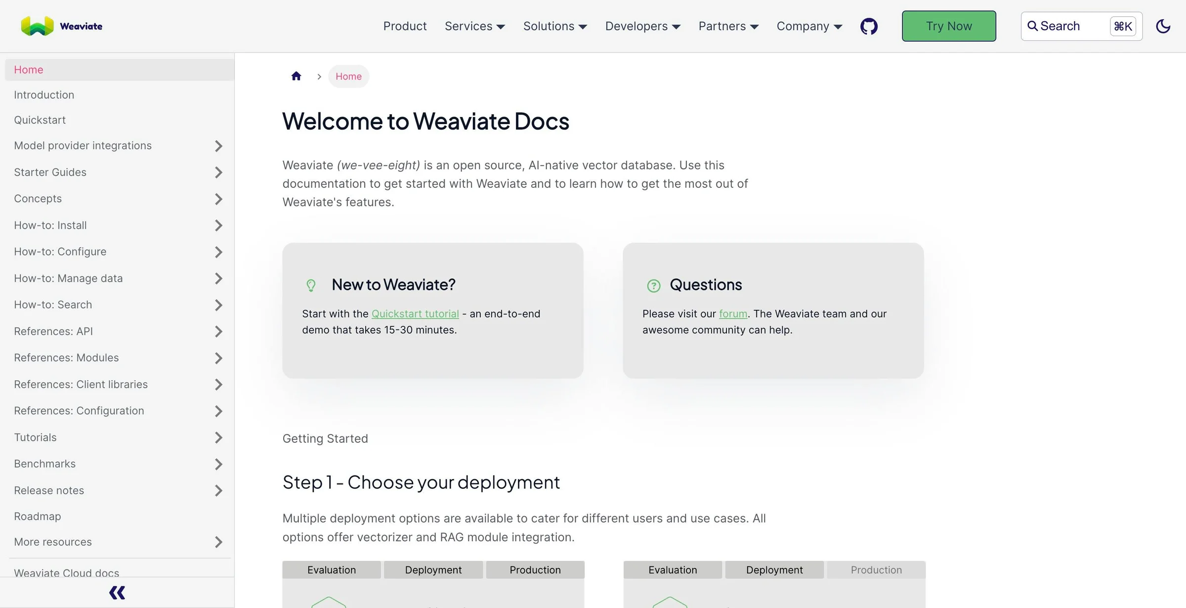Screen dimensions: 1186x608
Task: Expand the Release notes chevron
Action: coord(218,491)
